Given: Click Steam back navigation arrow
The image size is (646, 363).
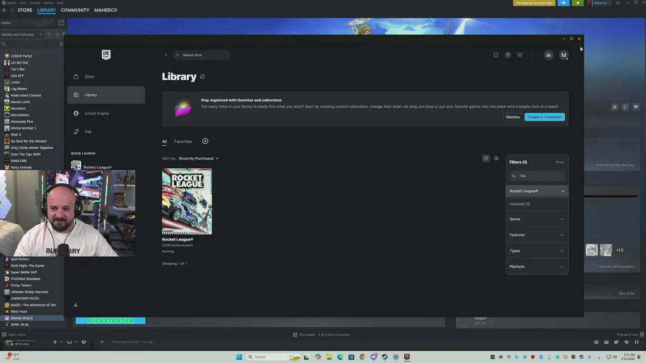Looking at the screenshot, I should [4, 10].
